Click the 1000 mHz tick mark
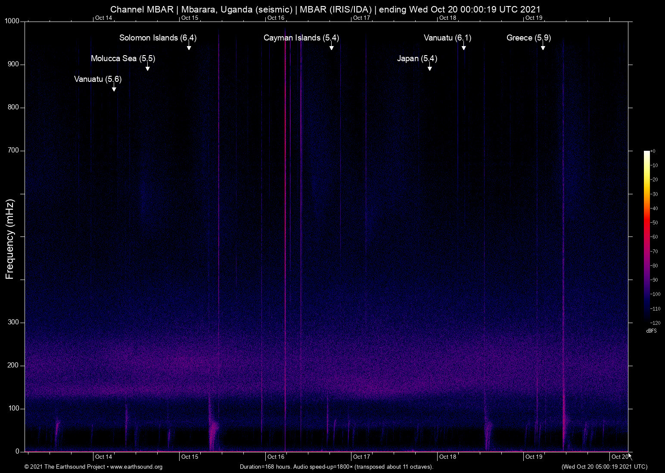 (x=13, y=21)
